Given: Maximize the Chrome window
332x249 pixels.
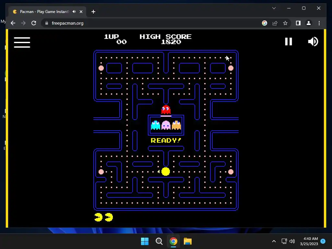Looking at the screenshot, I should pos(303,8).
